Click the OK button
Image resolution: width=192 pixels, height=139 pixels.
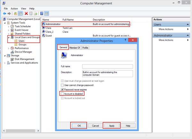click(x=79, y=126)
